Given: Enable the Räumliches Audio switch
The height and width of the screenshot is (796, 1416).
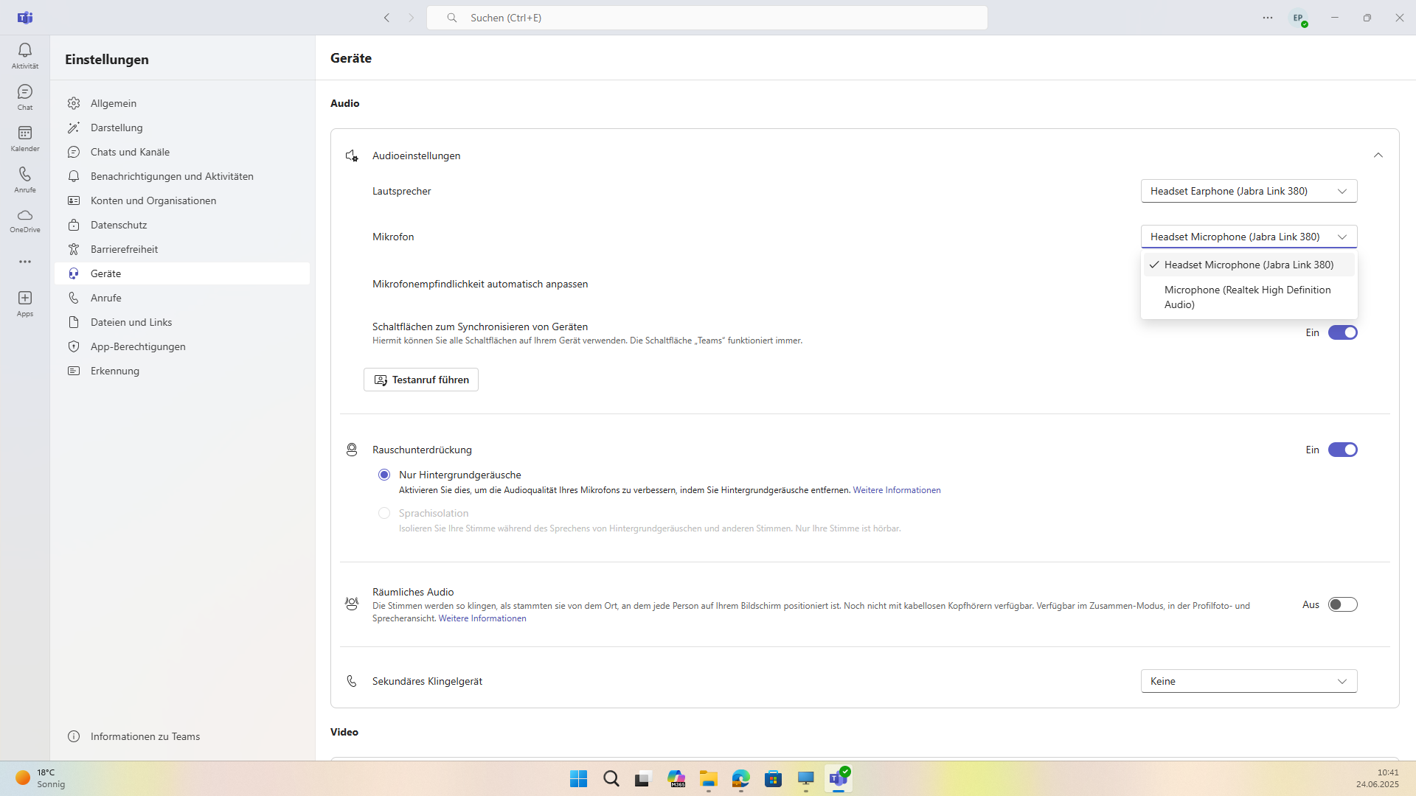Looking at the screenshot, I should (x=1342, y=604).
